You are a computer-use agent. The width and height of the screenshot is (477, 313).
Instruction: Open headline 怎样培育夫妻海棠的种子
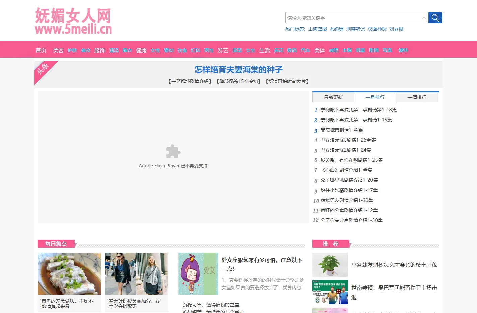238,70
